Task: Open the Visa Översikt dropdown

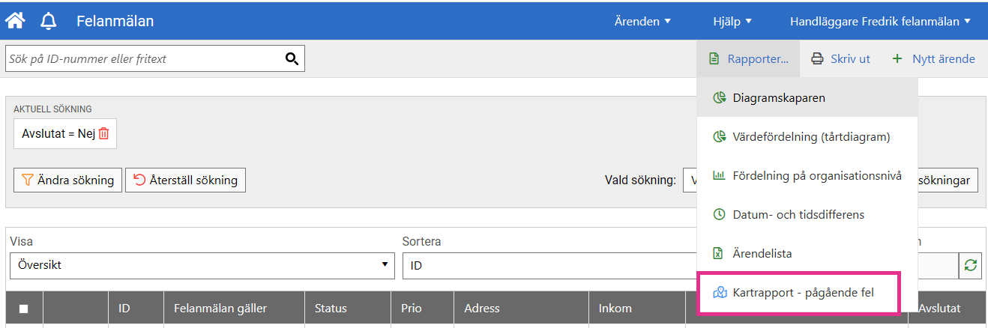Action: [202, 265]
